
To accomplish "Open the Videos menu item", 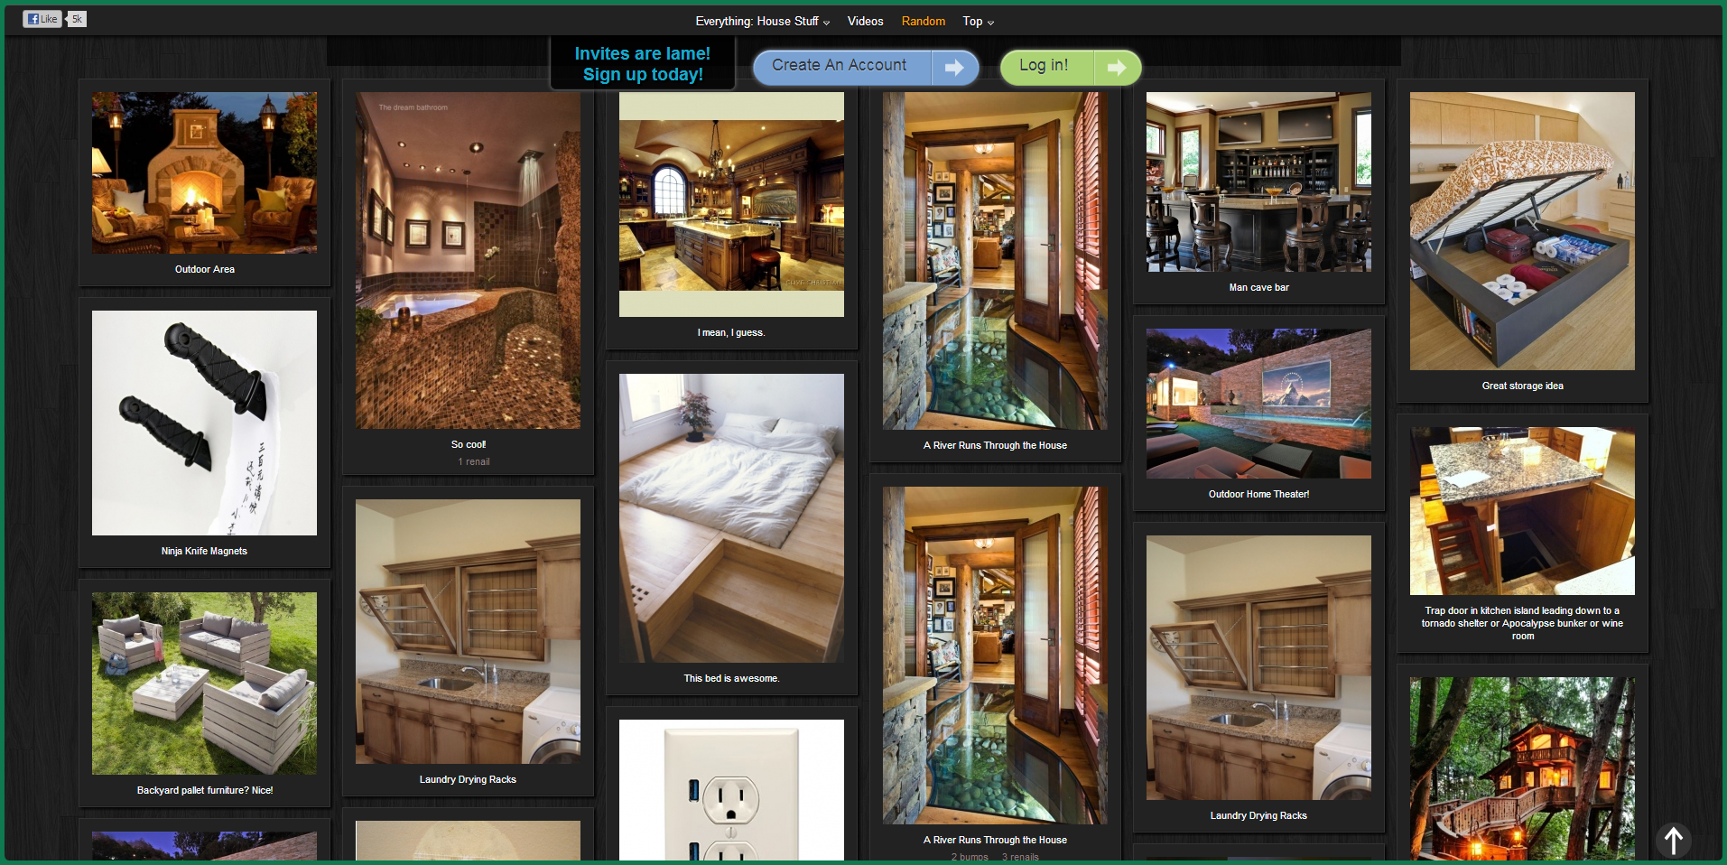I will (865, 22).
